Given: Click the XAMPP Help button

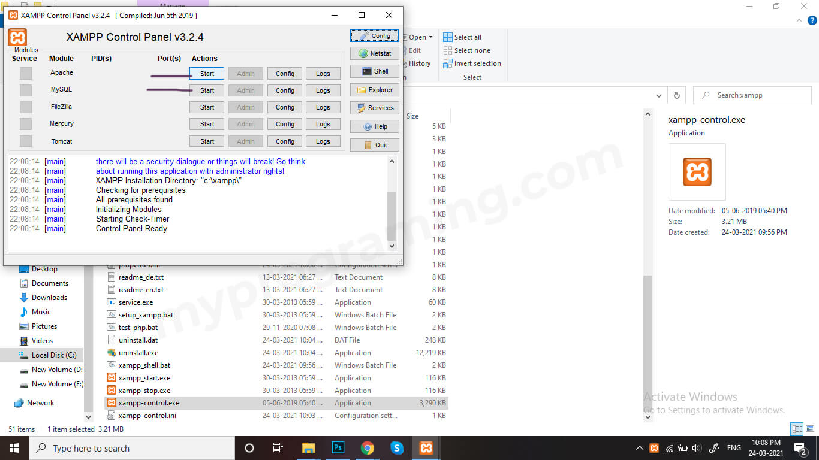Looking at the screenshot, I should pyautogui.click(x=374, y=126).
